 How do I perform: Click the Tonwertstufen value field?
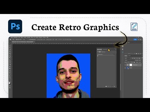point(114,54)
